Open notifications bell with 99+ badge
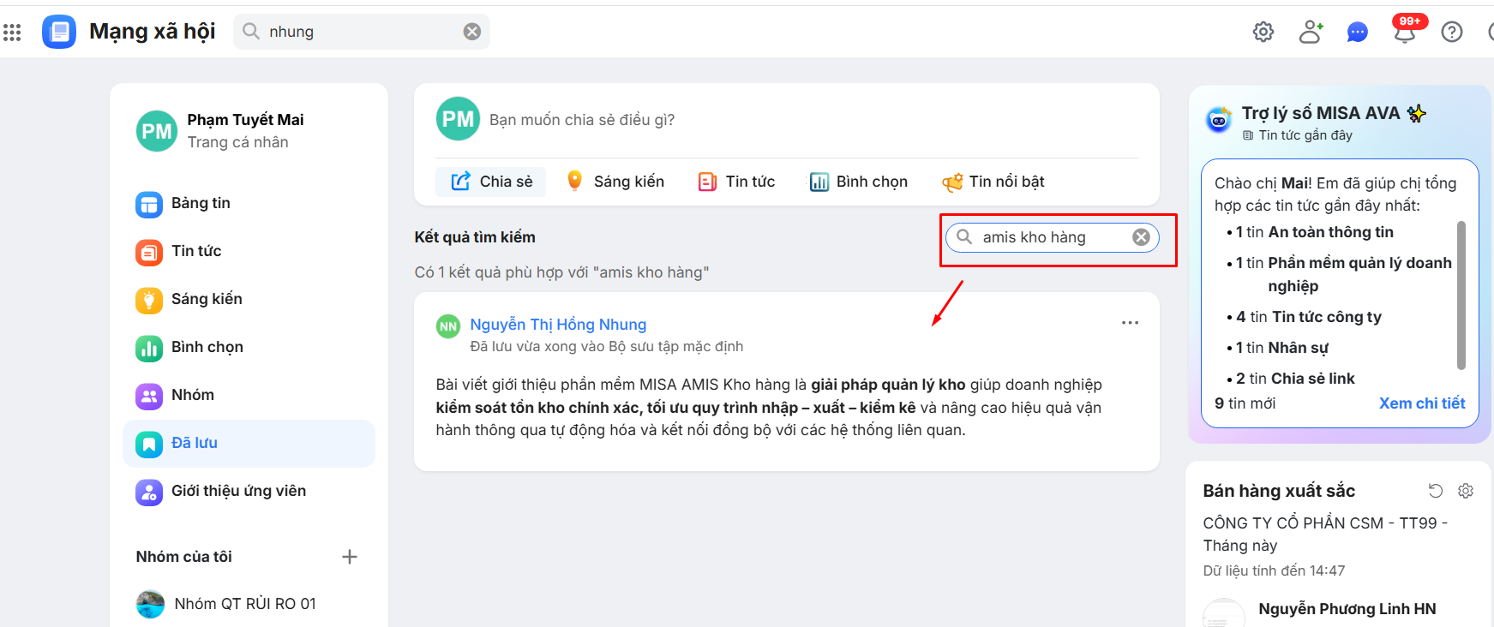 (x=1406, y=31)
